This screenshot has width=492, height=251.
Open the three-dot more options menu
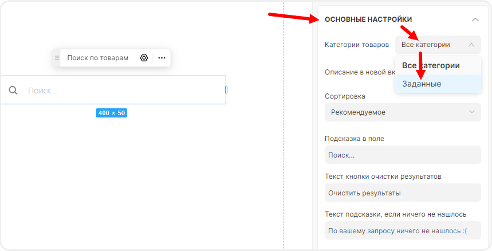click(x=162, y=58)
